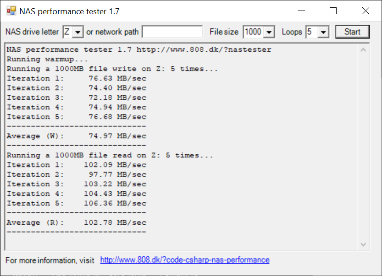The height and width of the screenshot is (276, 382).
Task: Click the 'File size' label
Action: (224, 32)
